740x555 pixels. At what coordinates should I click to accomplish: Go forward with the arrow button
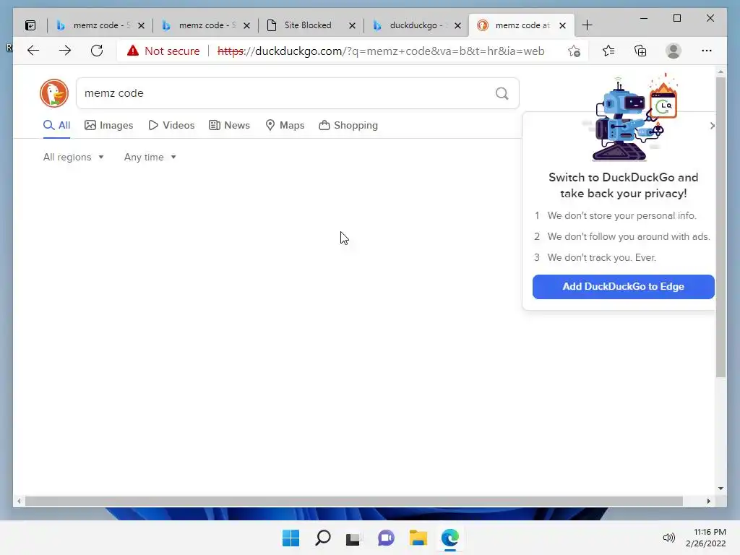65,51
